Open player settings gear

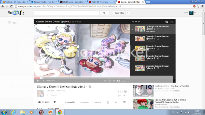pyautogui.click(x=110, y=81)
